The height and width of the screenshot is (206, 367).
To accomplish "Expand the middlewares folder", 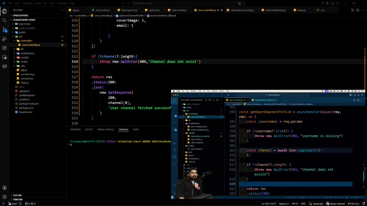I will coord(37,53).
